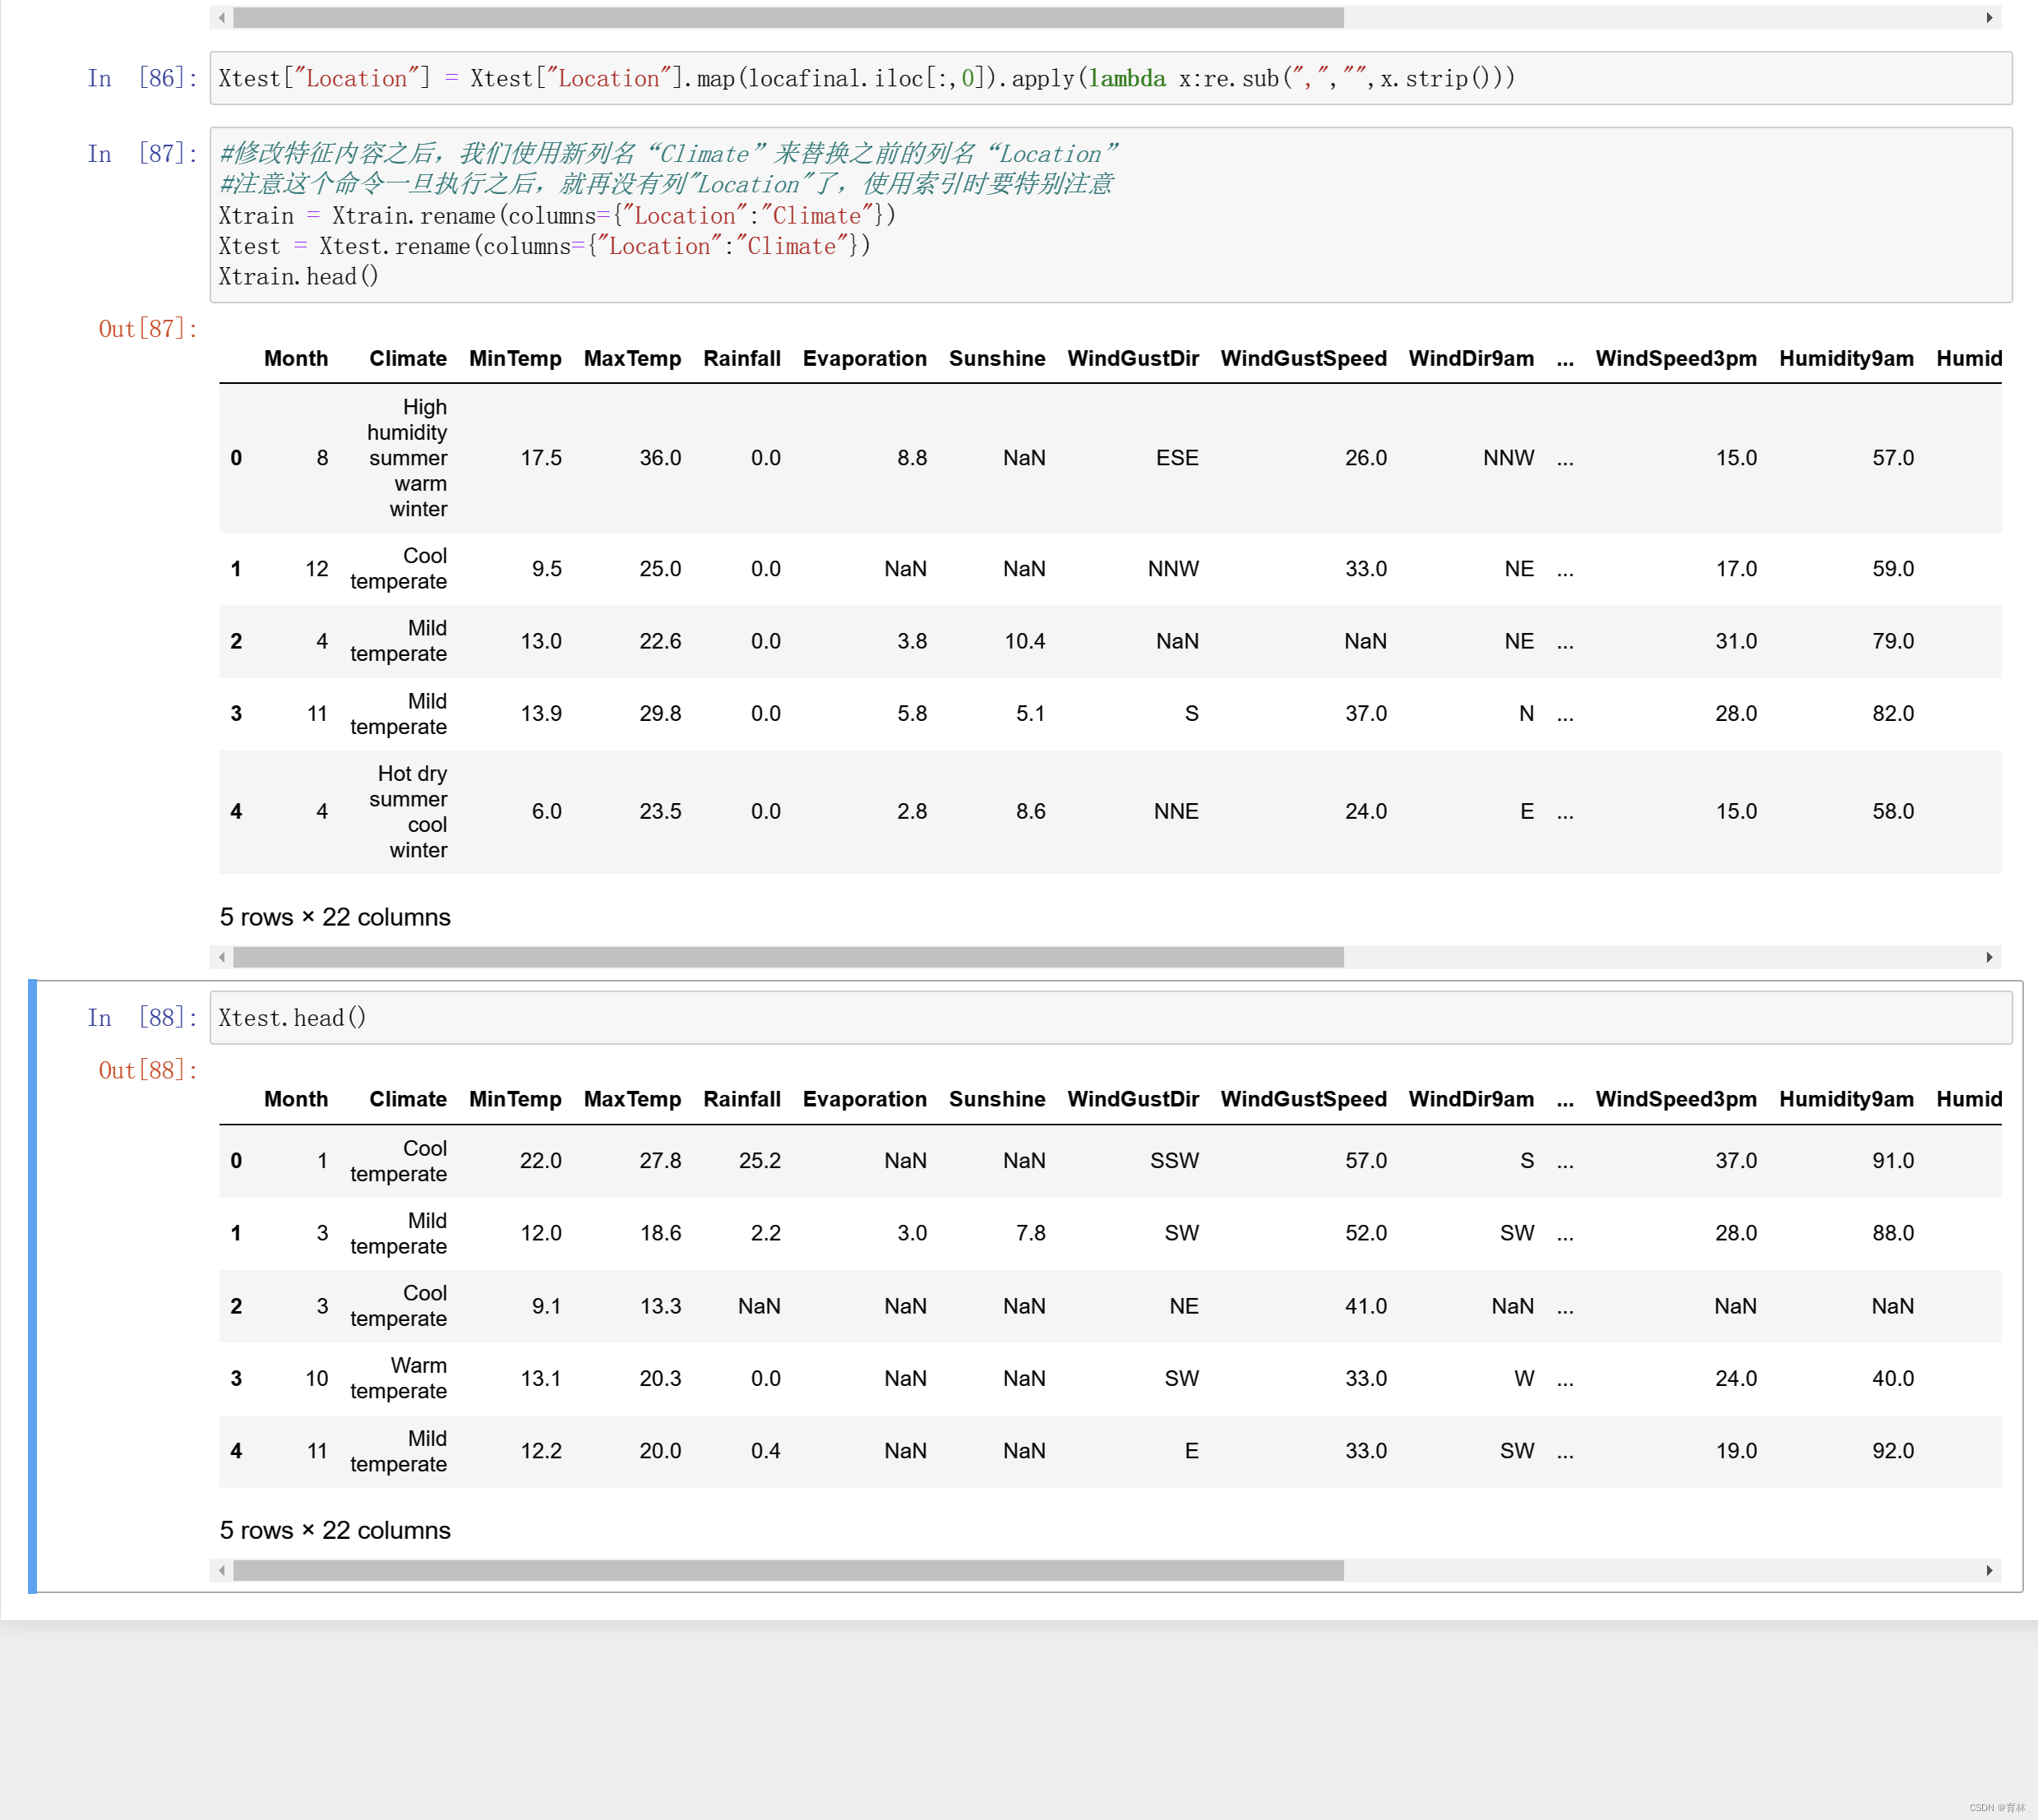Image resolution: width=2038 pixels, height=1820 pixels.
Task: Click the Out[88] output prompt
Action: [148, 1070]
